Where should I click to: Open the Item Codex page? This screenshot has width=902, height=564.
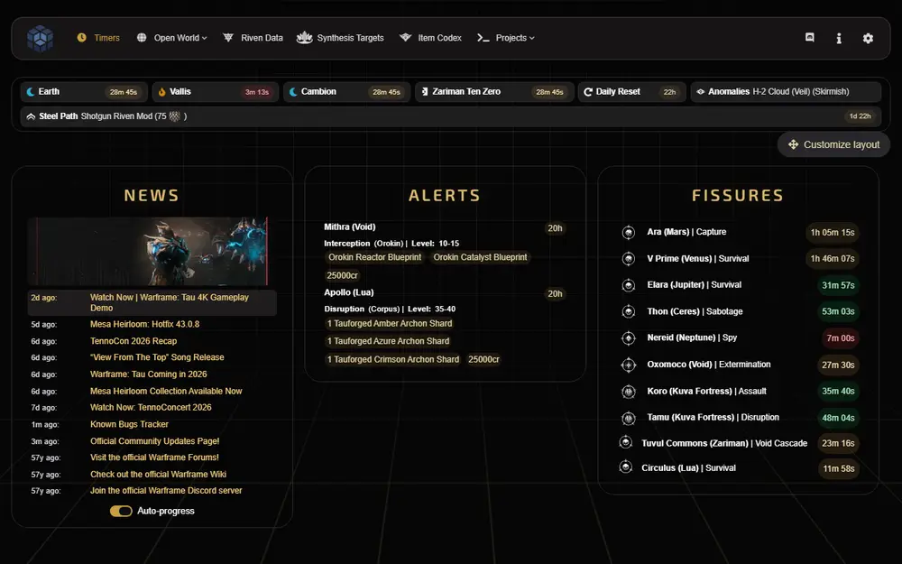tap(430, 37)
